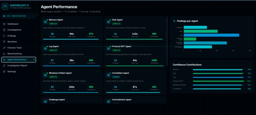
Task: Go to the Findings page
Action: click(19, 36)
